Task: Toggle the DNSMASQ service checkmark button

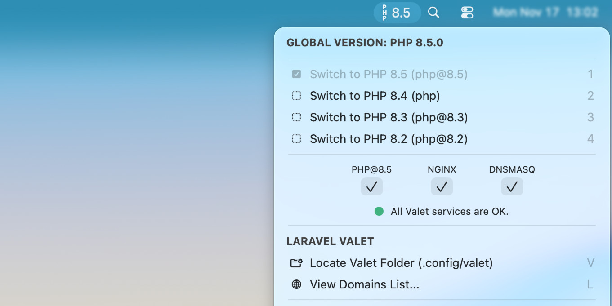Action: [x=512, y=186]
